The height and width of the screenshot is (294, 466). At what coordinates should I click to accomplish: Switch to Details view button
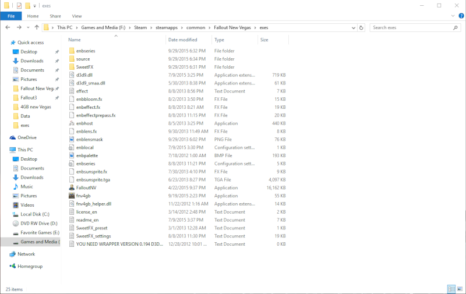tap(451, 289)
